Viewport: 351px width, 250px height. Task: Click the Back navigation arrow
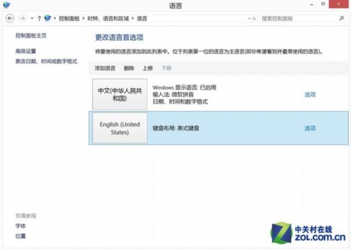point(10,19)
